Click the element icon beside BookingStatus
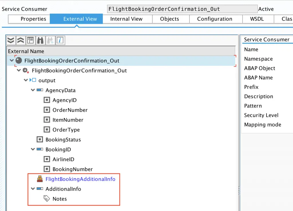The height and width of the screenshot is (211, 293). [x=39, y=139]
